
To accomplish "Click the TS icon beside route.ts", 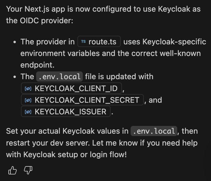I will tap(83, 42).
